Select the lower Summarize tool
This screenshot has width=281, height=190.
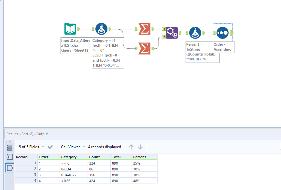point(144,48)
